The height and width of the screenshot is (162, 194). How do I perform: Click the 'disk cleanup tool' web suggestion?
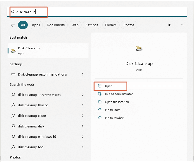(31, 147)
